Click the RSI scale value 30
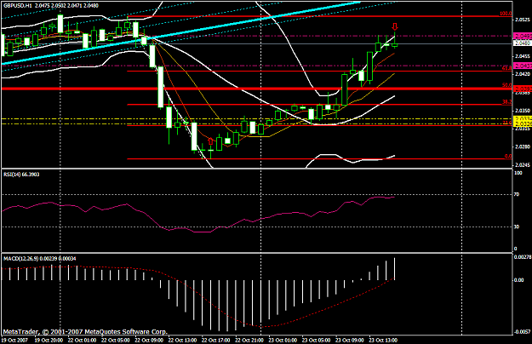The width and height of the screenshot is (532, 344). click(517, 226)
